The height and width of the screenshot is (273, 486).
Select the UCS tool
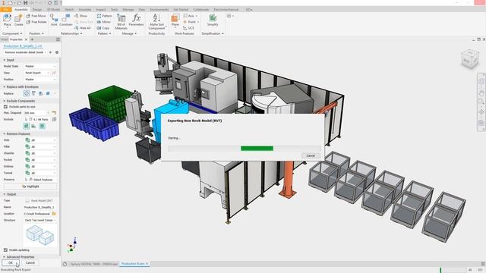188,28
